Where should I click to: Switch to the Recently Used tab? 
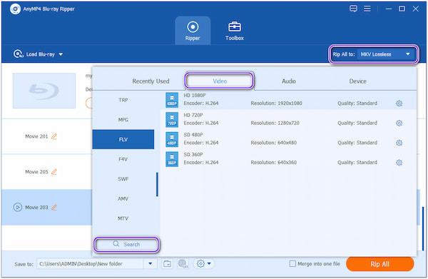[151, 81]
